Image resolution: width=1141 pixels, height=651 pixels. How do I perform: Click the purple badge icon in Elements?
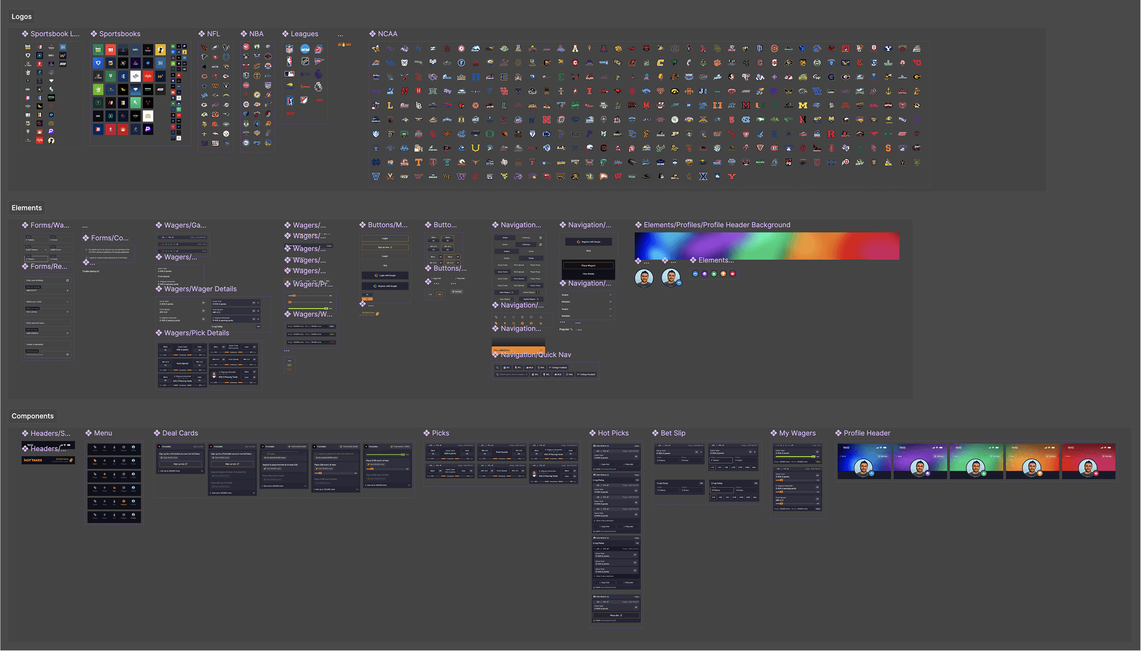point(704,274)
